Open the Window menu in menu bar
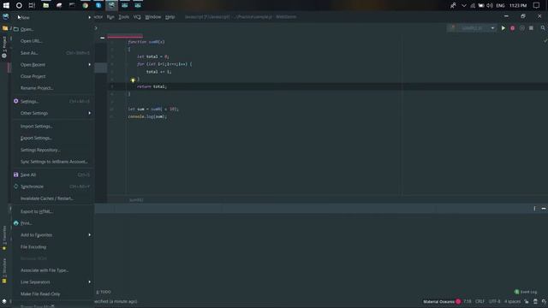This screenshot has height=308, width=548. point(152,17)
